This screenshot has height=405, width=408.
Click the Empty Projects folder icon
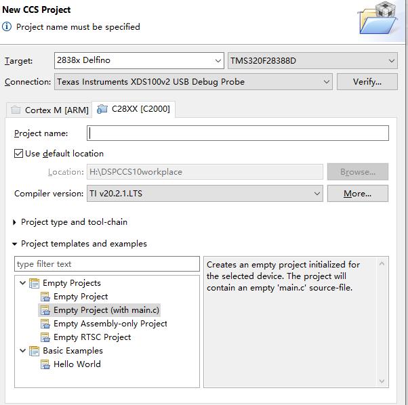point(35,283)
